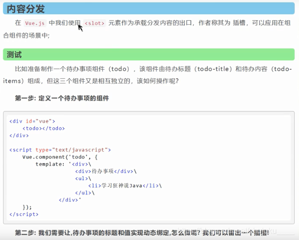
Task: Select the <slot> inline code tag
Action: coord(94,23)
